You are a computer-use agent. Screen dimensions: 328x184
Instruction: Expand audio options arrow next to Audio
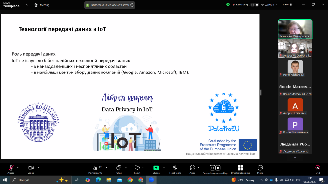(x=18, y=167)
